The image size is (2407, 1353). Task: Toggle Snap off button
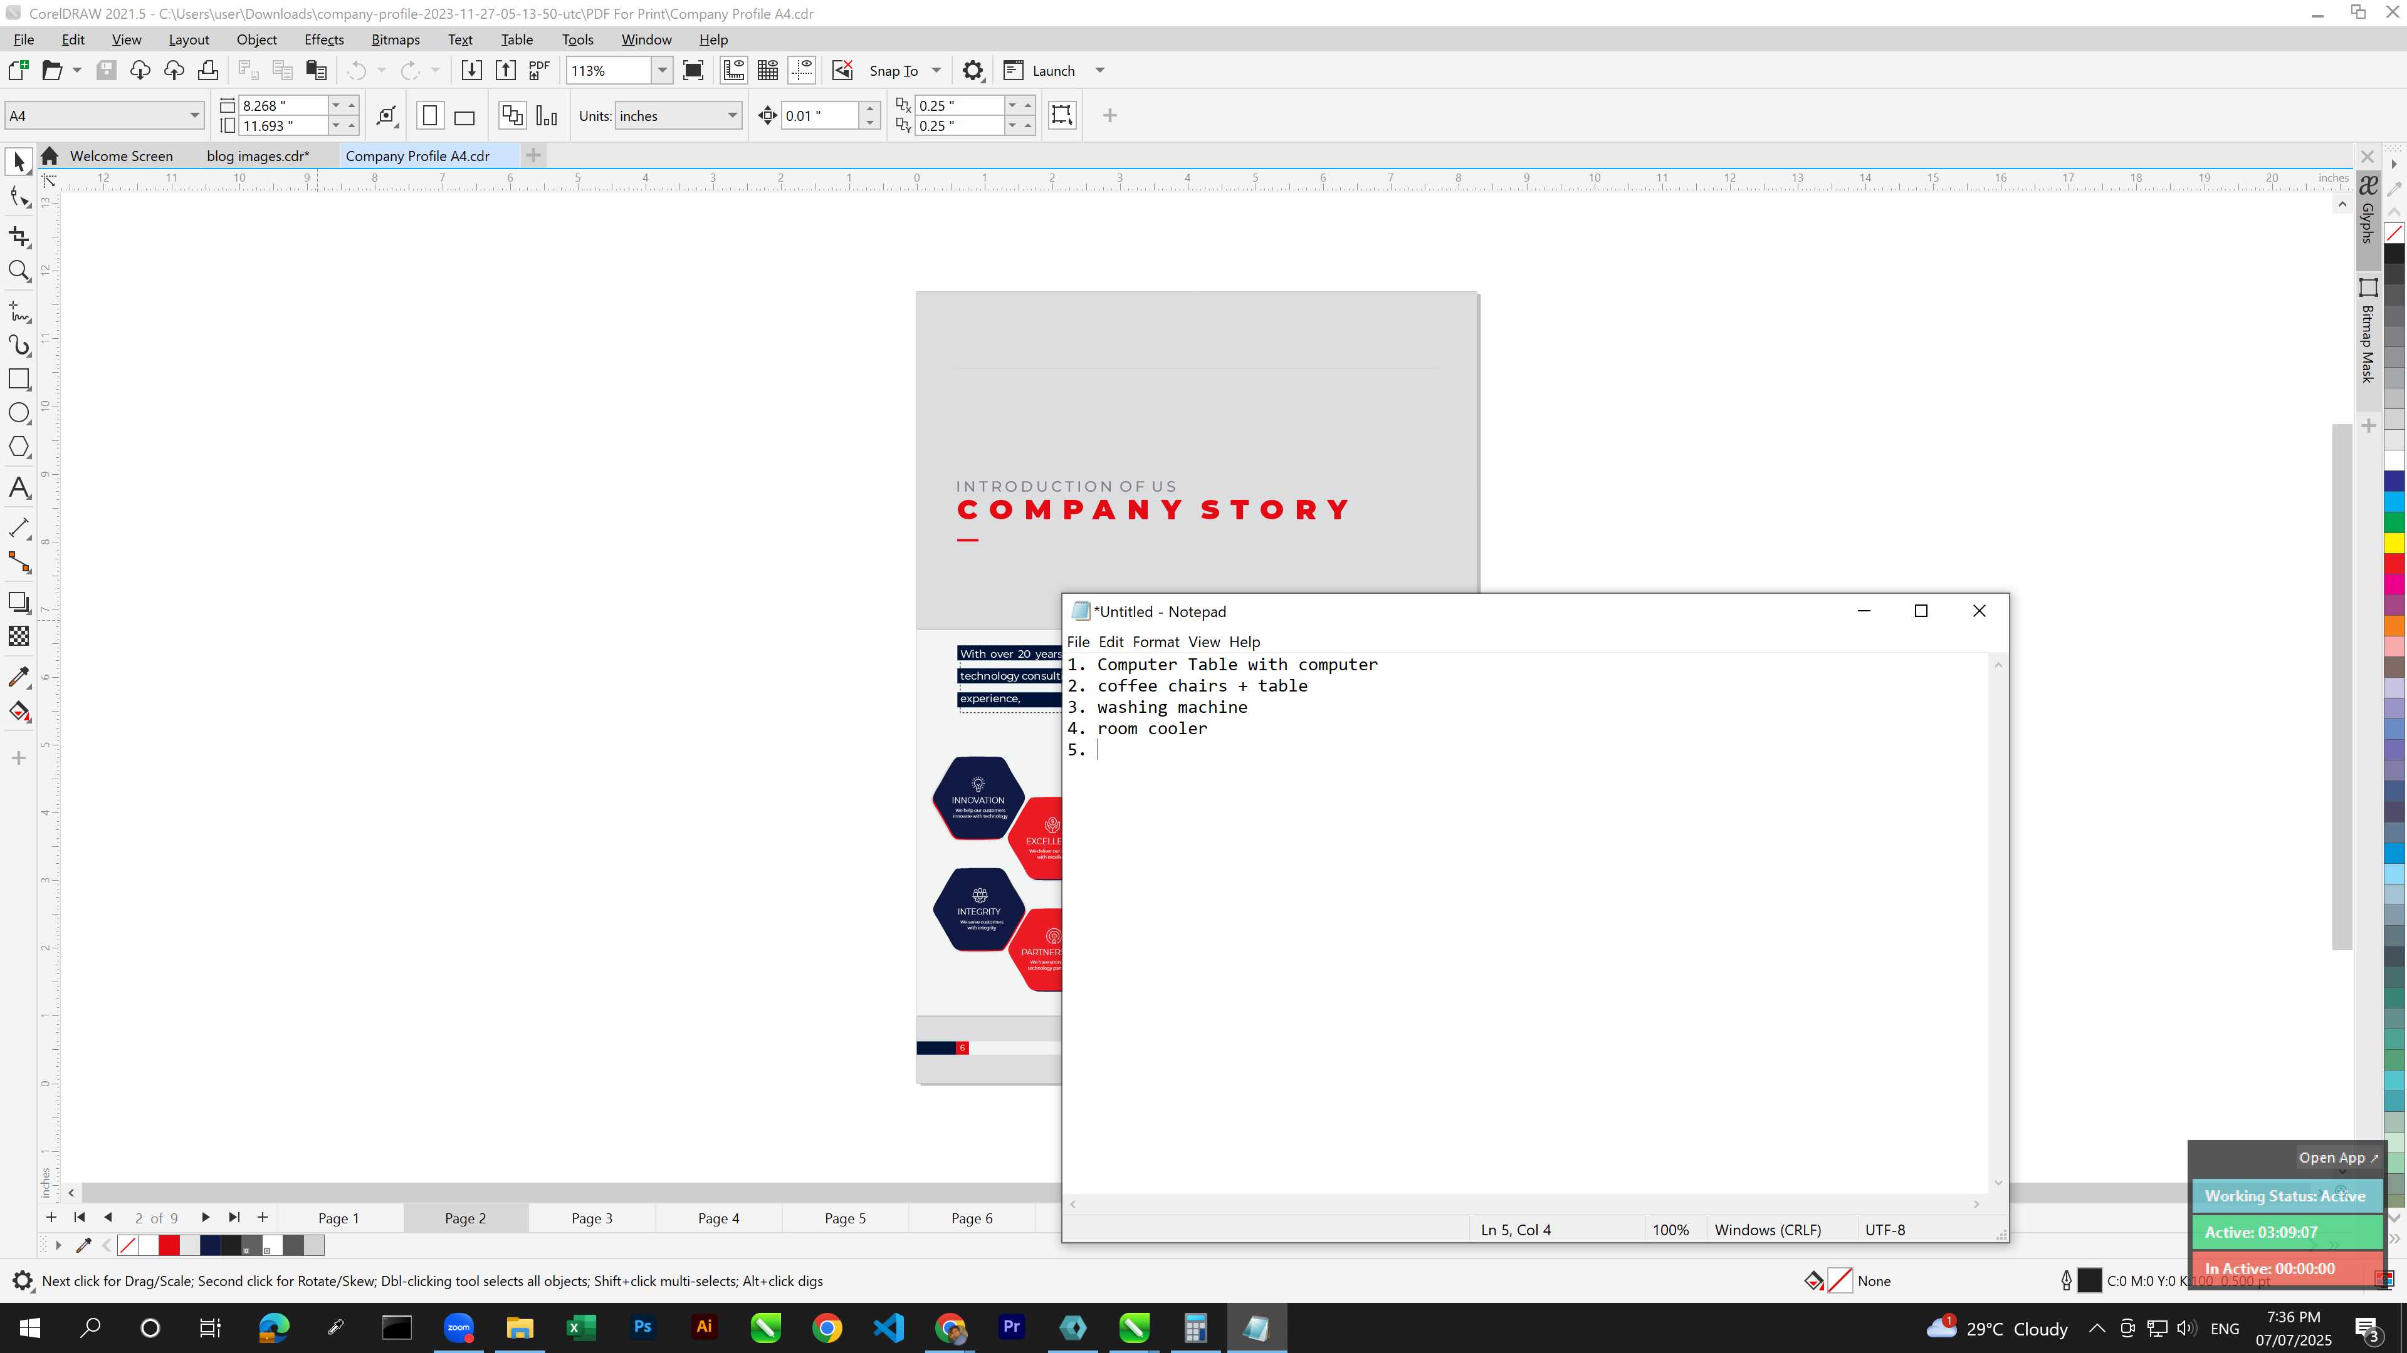pos(842,70)
